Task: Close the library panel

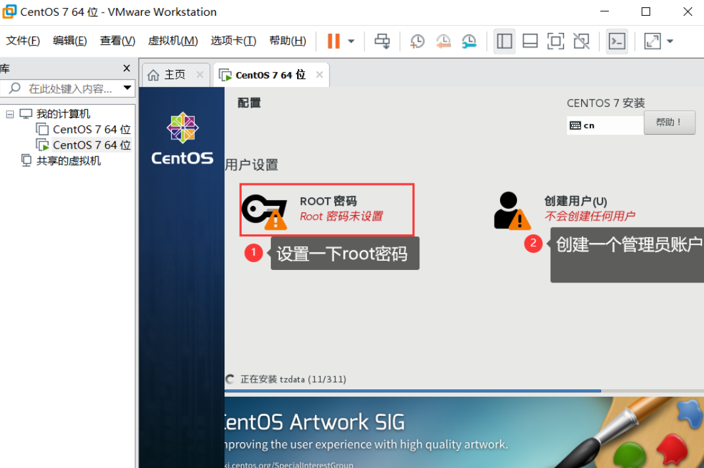Action: 127,68
